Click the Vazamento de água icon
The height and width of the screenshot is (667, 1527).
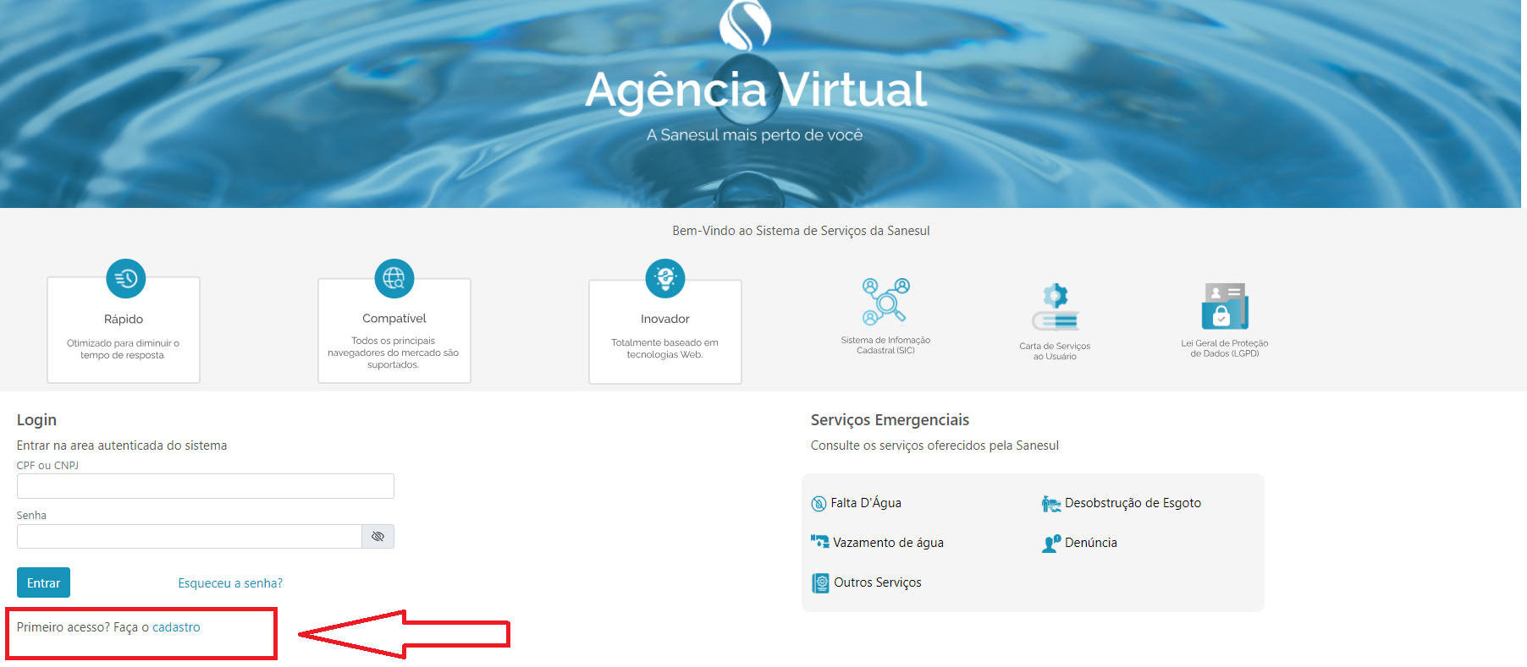click(819, 542)
